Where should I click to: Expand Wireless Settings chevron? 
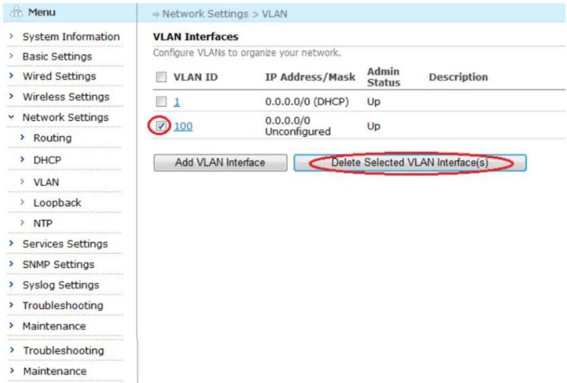click(x=11, y=96)
